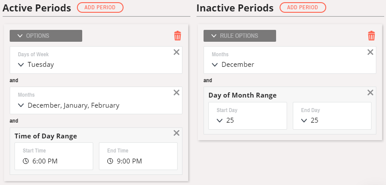
Task: Remove the Day of Month Range condition
Action: (371, 92)
